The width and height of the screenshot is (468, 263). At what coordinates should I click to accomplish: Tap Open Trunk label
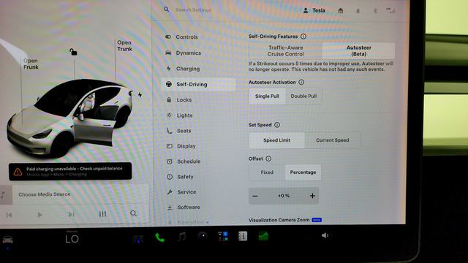coord(124,45)
